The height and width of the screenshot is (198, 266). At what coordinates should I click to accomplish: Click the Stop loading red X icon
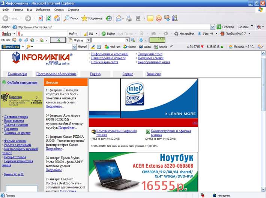coord(40,18)
